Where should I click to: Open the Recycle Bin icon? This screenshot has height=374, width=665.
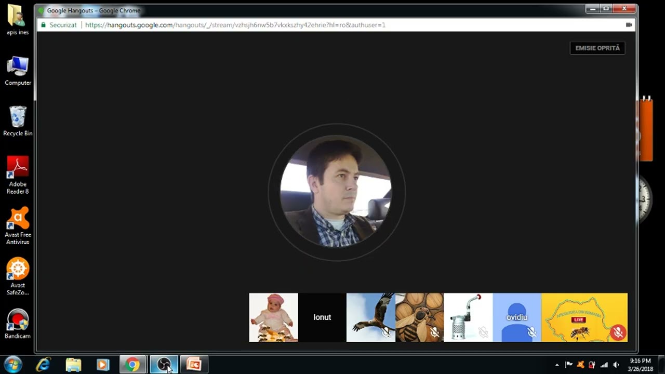point(18,122)
